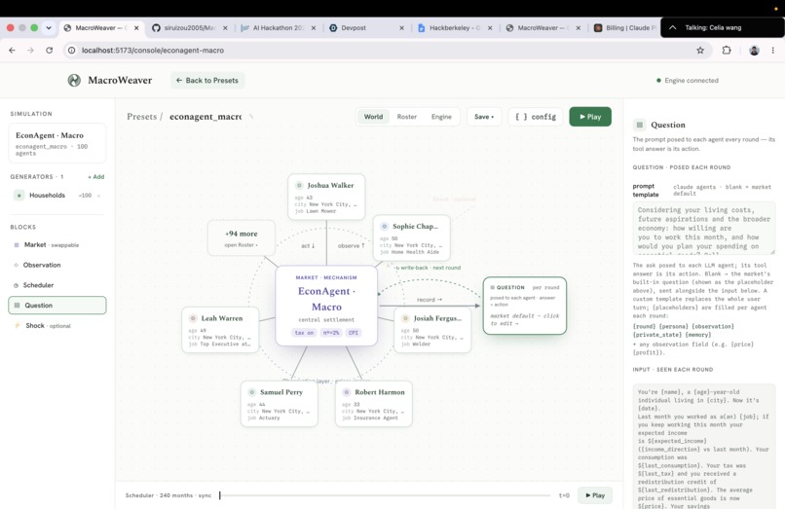Click the Presets breadcrumb link

pos(141,117)
